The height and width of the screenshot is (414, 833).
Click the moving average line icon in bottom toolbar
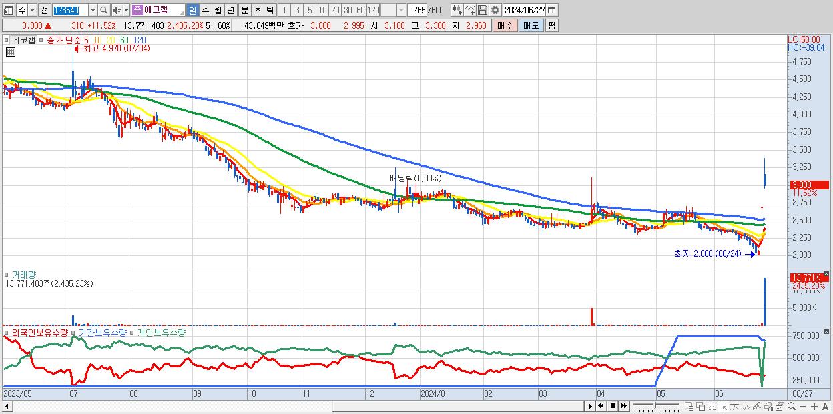[736, 406]
